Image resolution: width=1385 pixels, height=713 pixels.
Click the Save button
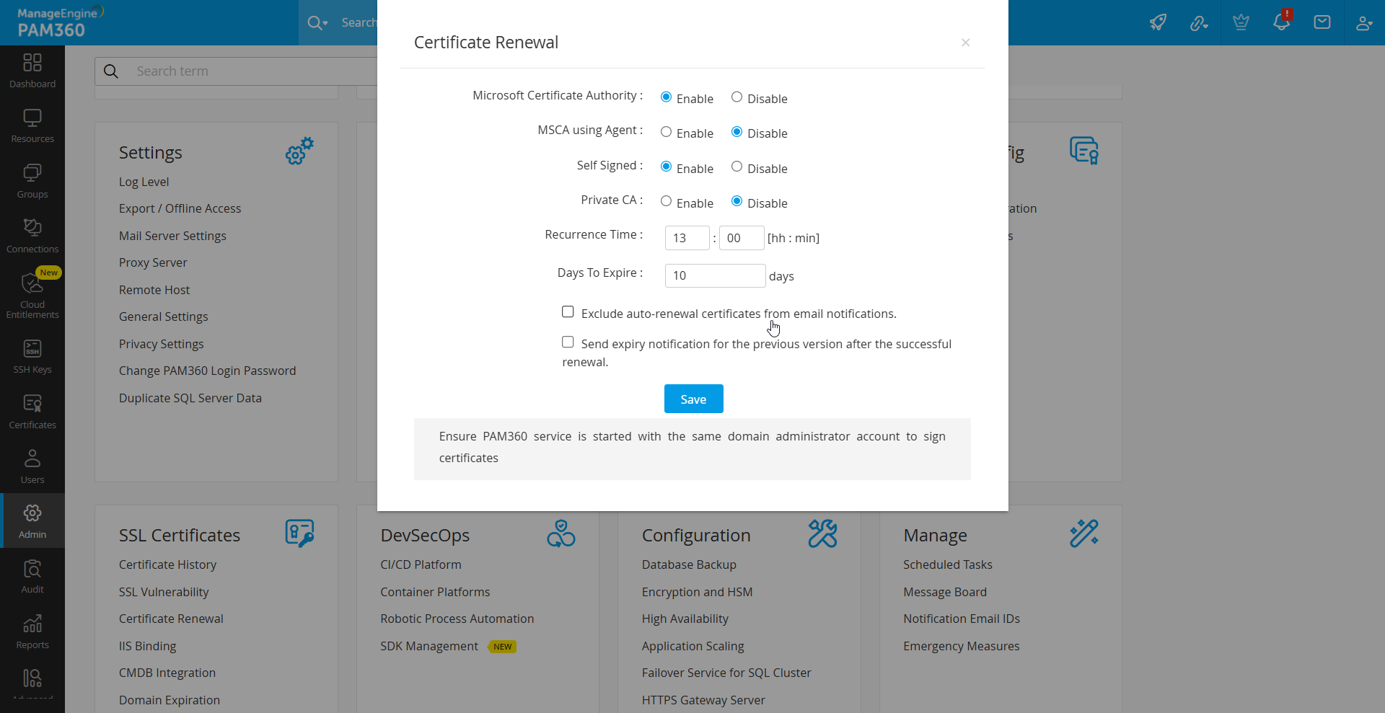[693, 399]
